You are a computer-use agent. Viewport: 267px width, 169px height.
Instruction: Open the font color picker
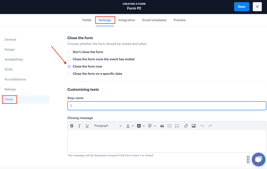(128, 126)
